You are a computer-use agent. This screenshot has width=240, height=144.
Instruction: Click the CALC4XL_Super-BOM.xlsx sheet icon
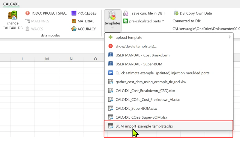click(110, 108)
